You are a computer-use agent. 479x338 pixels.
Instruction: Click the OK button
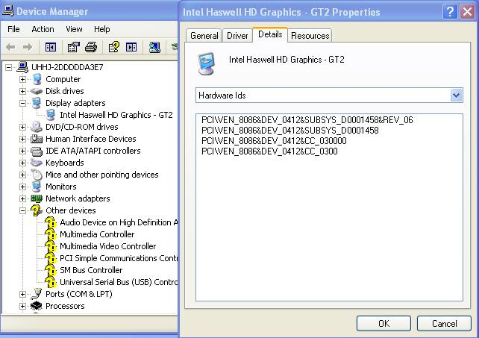click(x=383, y=323)
